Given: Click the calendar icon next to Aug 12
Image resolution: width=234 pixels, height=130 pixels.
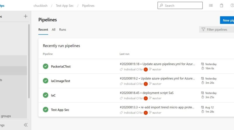Looking at the screenshot, I should click(x=202, y=107).
